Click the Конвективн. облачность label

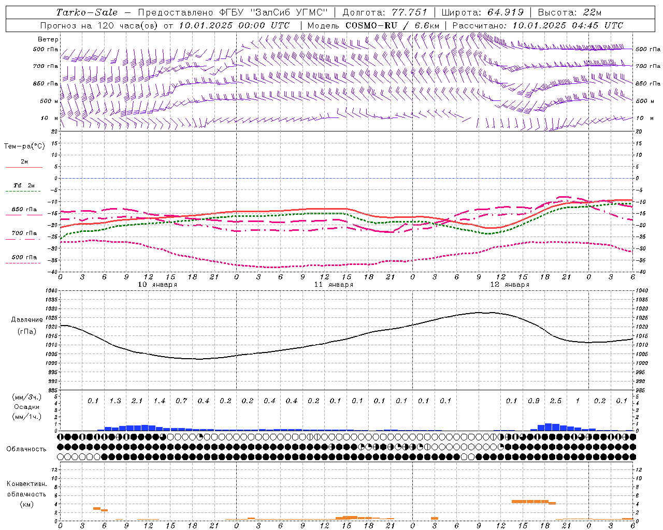click(x=26, y=489)
